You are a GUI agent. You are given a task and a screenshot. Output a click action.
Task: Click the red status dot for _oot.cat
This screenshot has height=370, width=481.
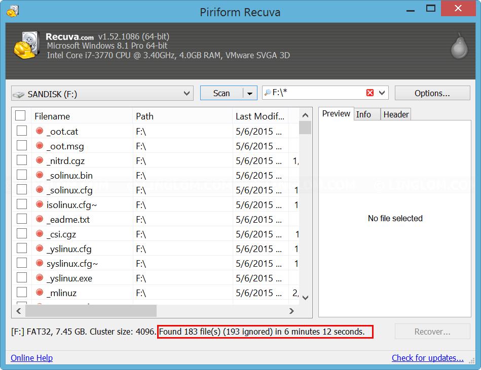coord(39,131)
